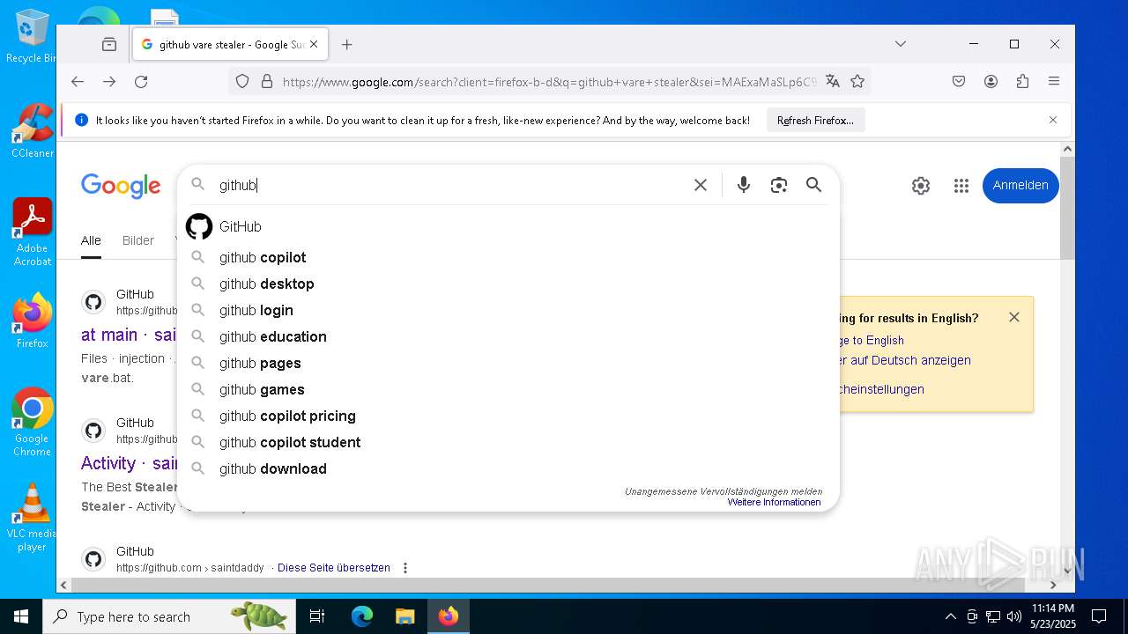This screenshot has height=634, width=1128.
Task: Open Windows Start menu
Action: [21, 616]
